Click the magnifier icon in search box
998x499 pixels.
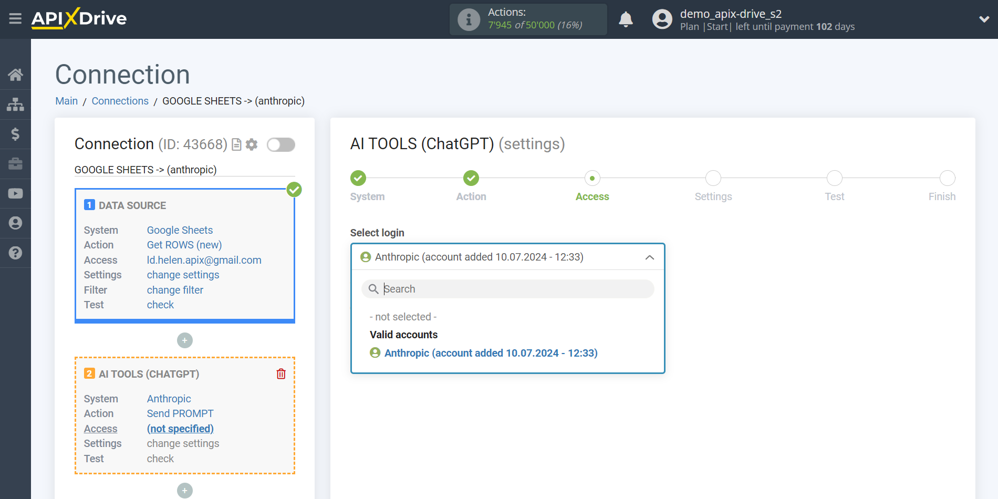coord(373,289)
